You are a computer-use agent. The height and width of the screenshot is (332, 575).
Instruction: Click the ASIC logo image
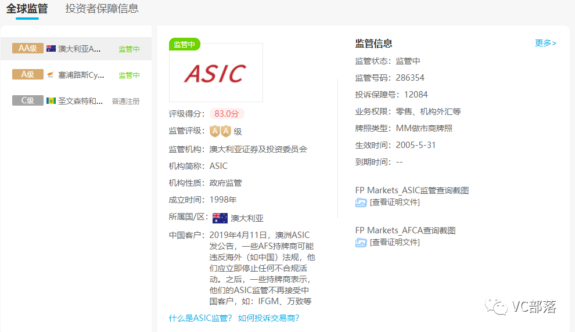tap(215, 73)
